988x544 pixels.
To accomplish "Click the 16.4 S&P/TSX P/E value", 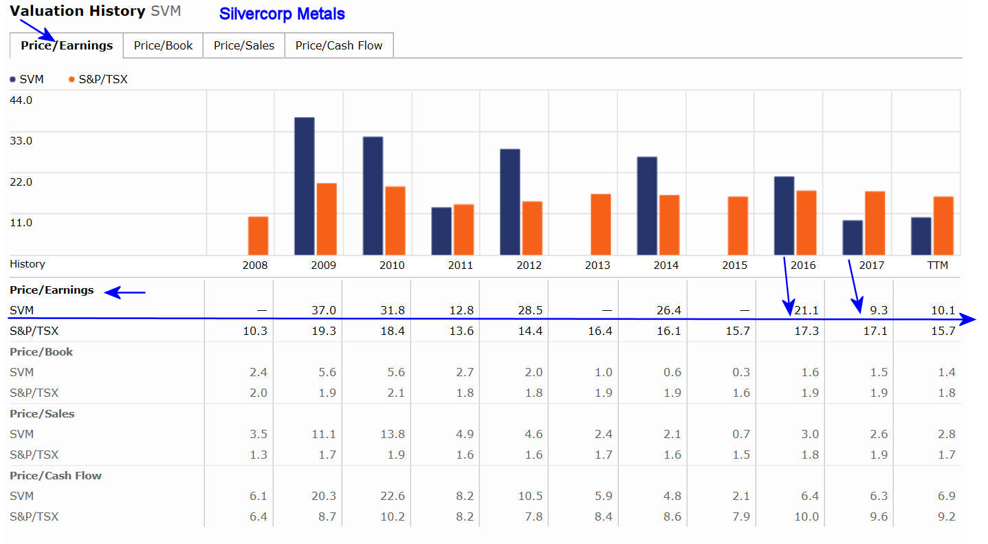I will pos(600,331).
